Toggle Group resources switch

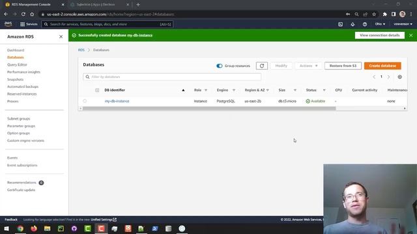tap(220, 66)
